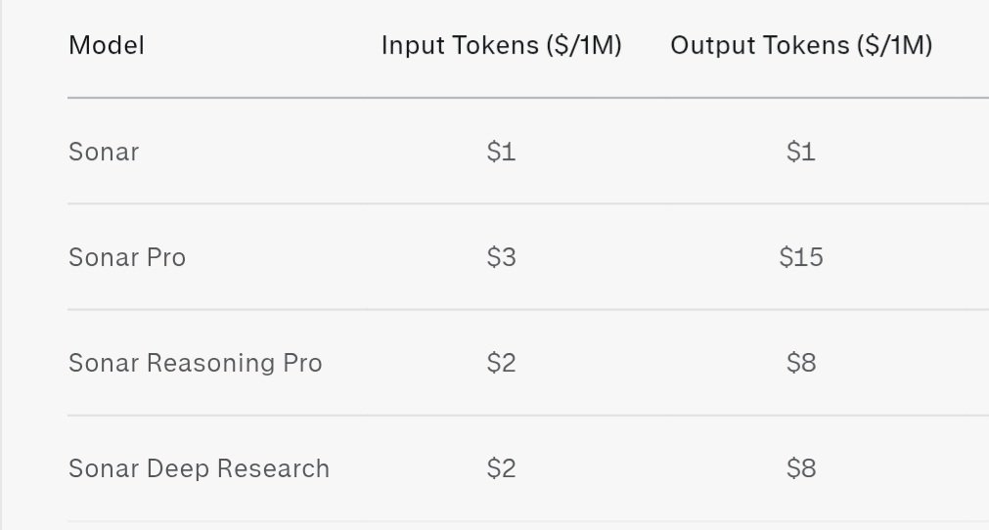
Task: Select the Sonar Pro model name
Action: (127, 257)
